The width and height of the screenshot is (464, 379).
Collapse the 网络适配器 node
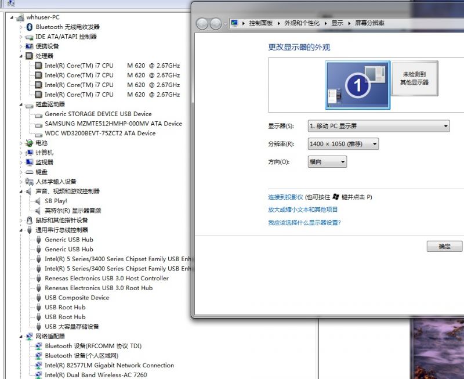point(21,337)
